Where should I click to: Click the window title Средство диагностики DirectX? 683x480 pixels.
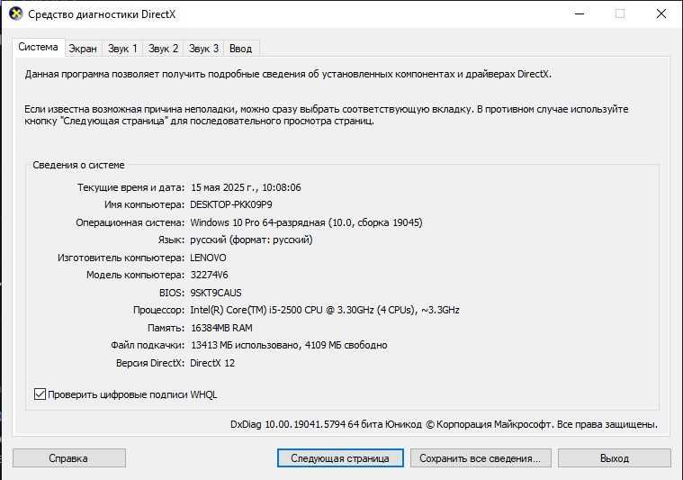point(102,14)
